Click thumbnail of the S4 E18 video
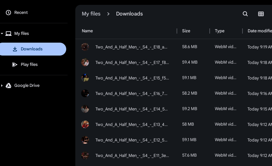 coord(85,47)
